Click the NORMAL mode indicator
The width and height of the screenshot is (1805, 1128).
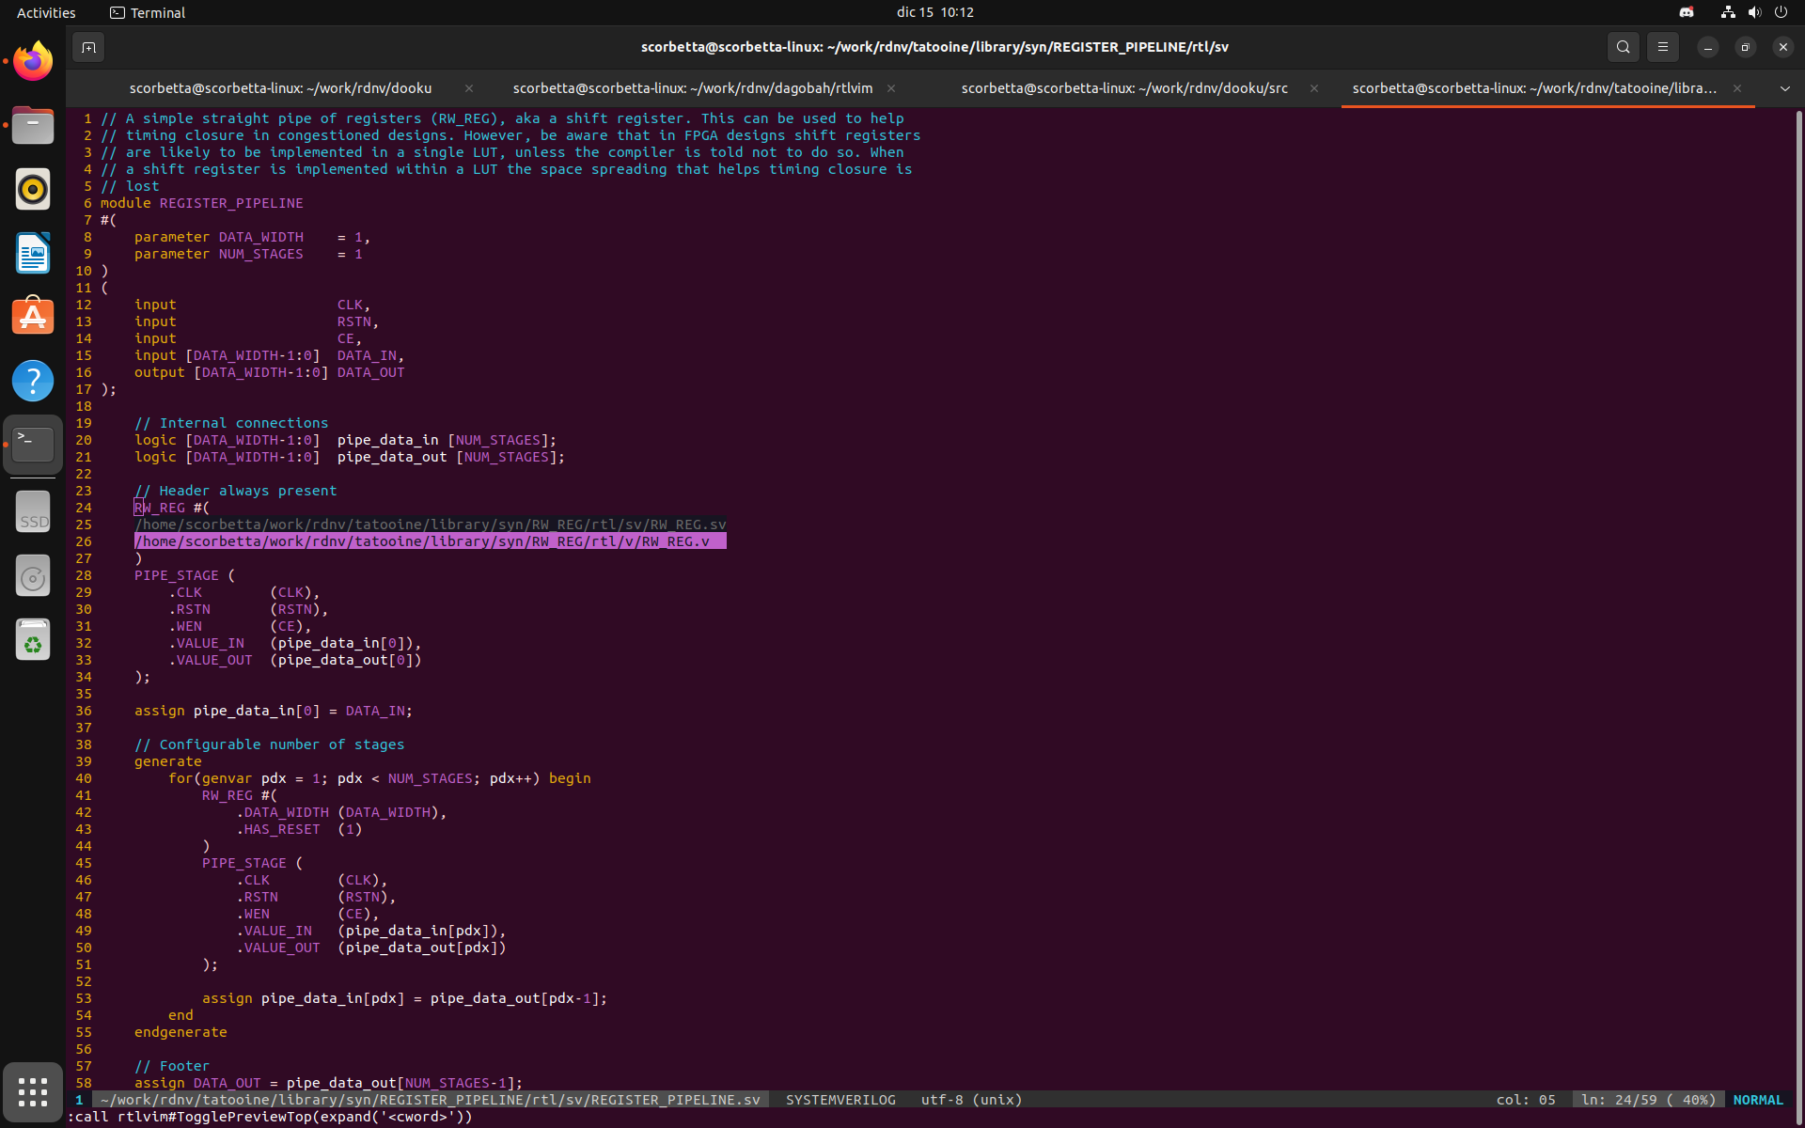click(x=1758, y=1100)
